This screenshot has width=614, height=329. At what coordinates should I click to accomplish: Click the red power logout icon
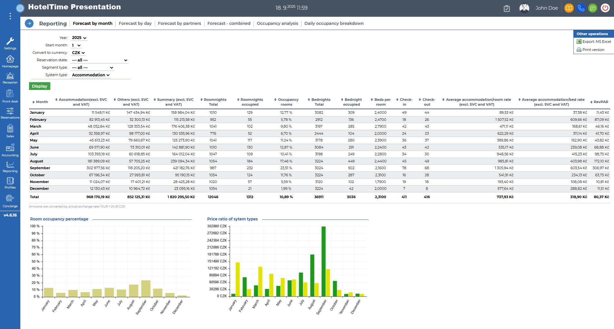pyautogui.click(x=605, y=8)
